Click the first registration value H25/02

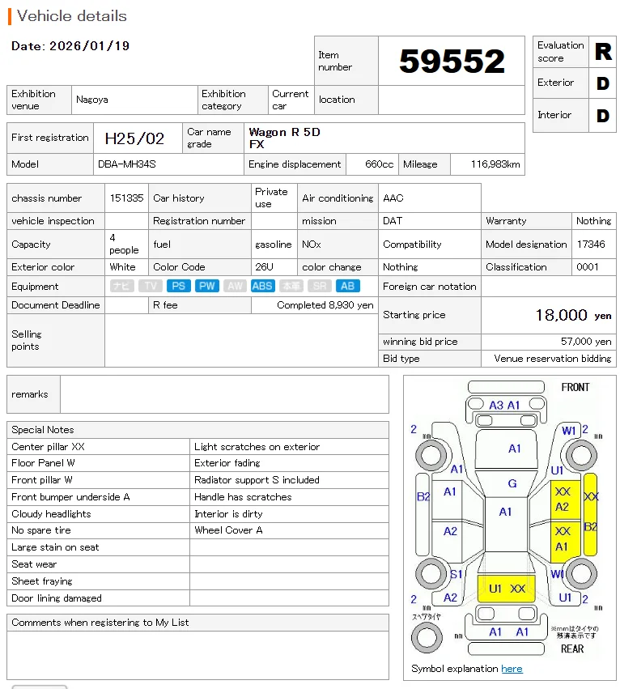(x=134, y=138)
